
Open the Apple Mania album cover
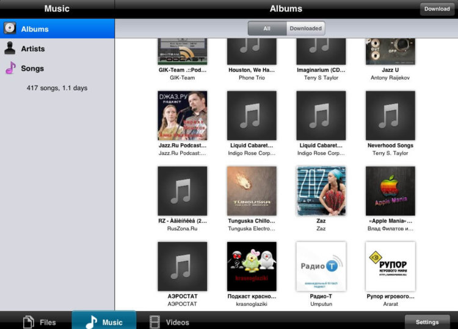[390, 191]
